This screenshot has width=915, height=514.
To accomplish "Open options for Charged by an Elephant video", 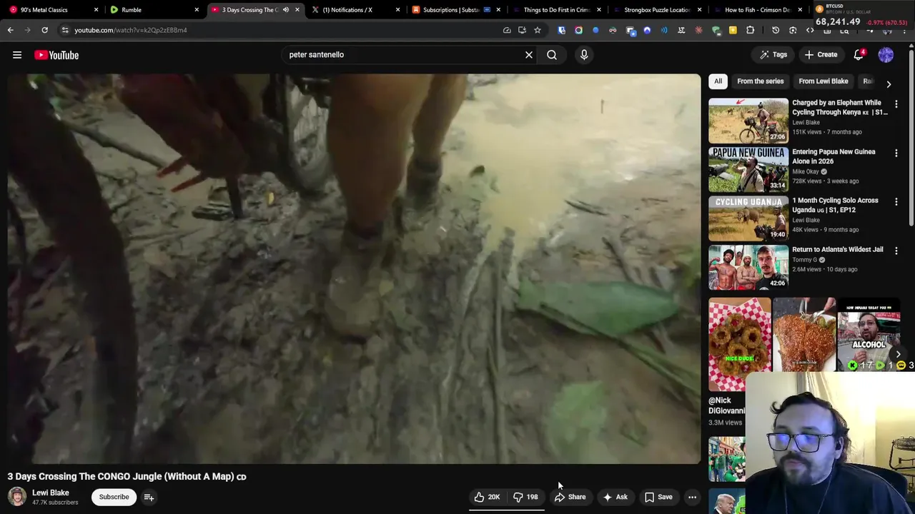I will (896, 104).
